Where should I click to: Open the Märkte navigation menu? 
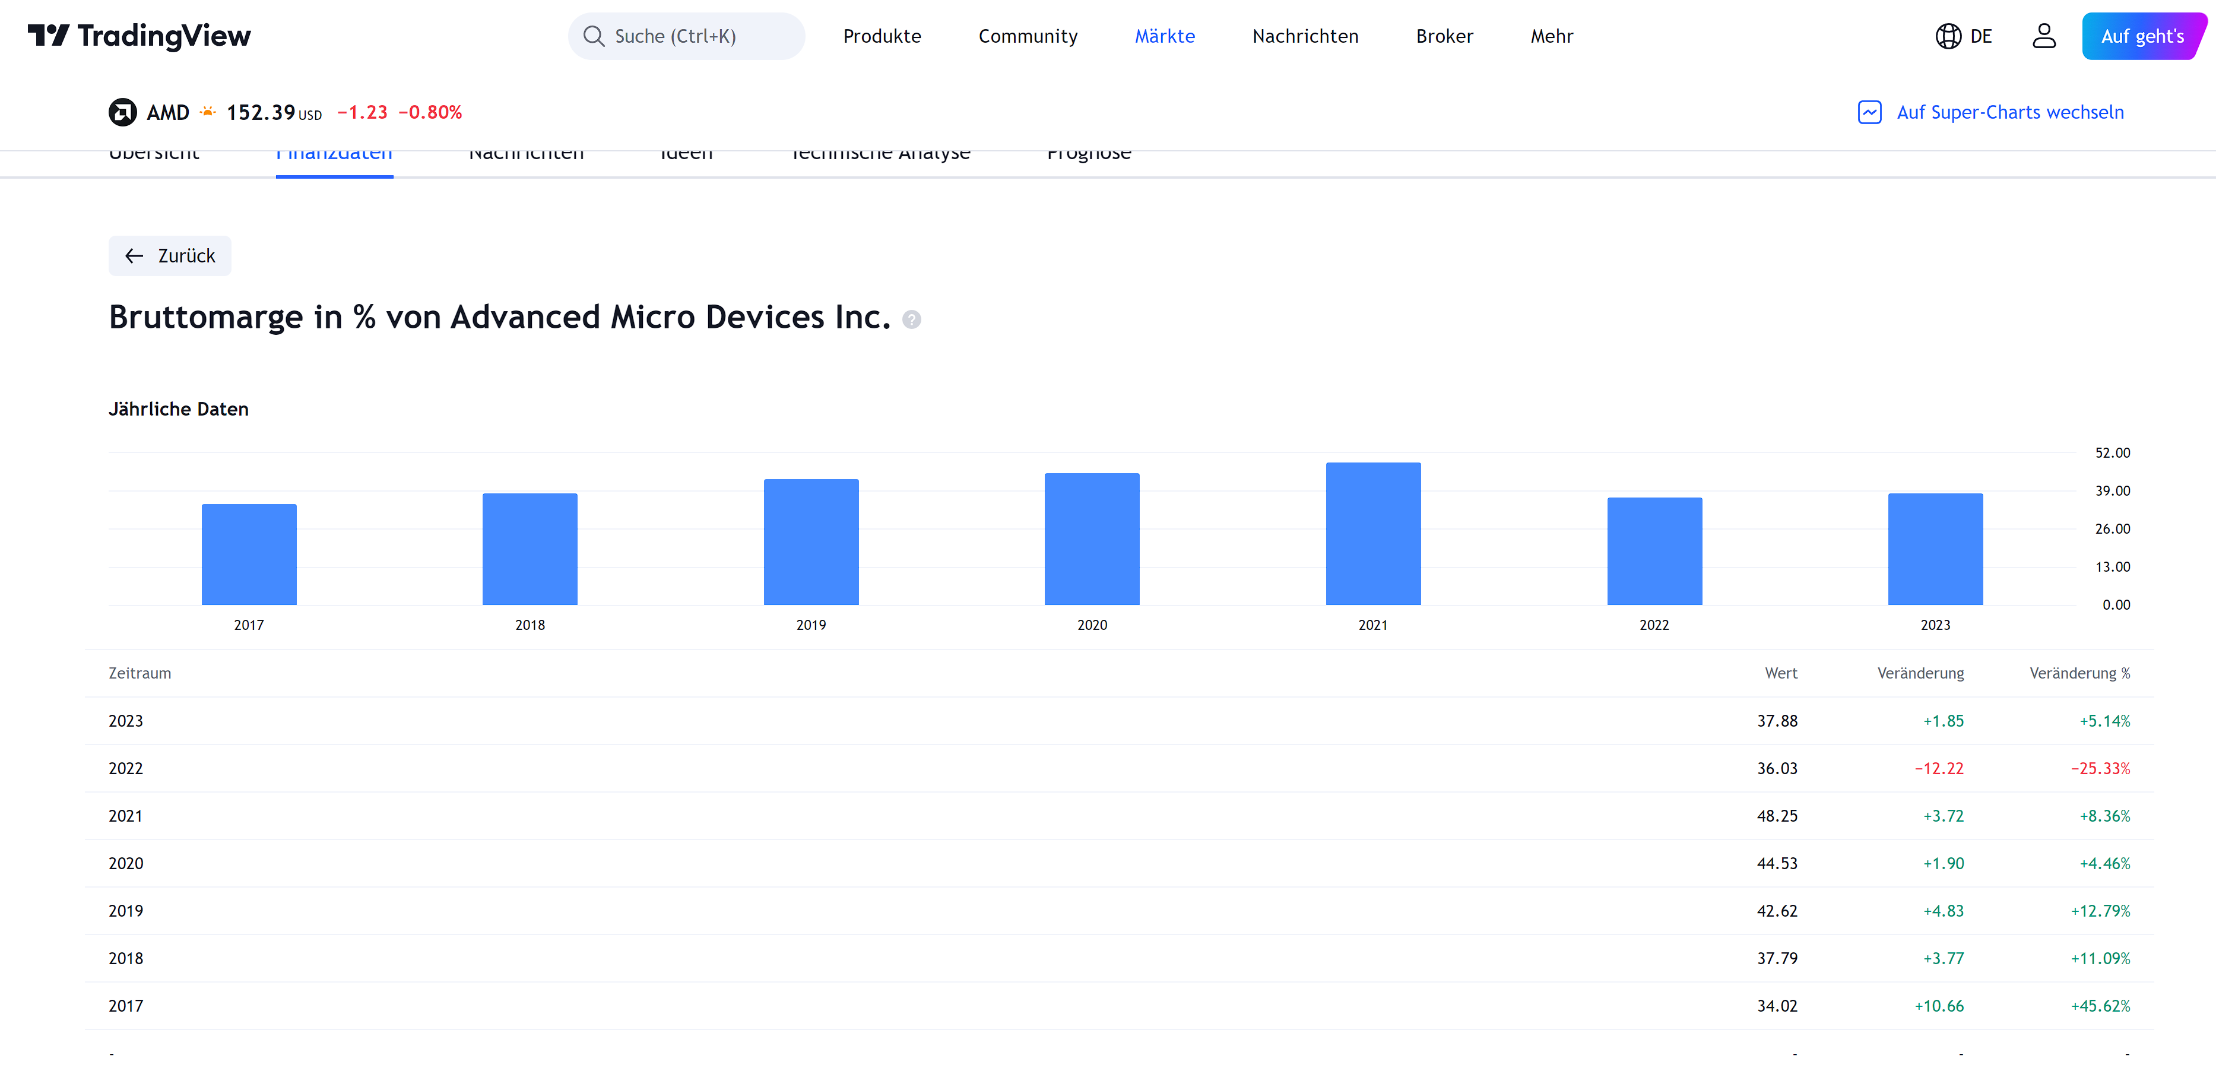[1165, 36]
